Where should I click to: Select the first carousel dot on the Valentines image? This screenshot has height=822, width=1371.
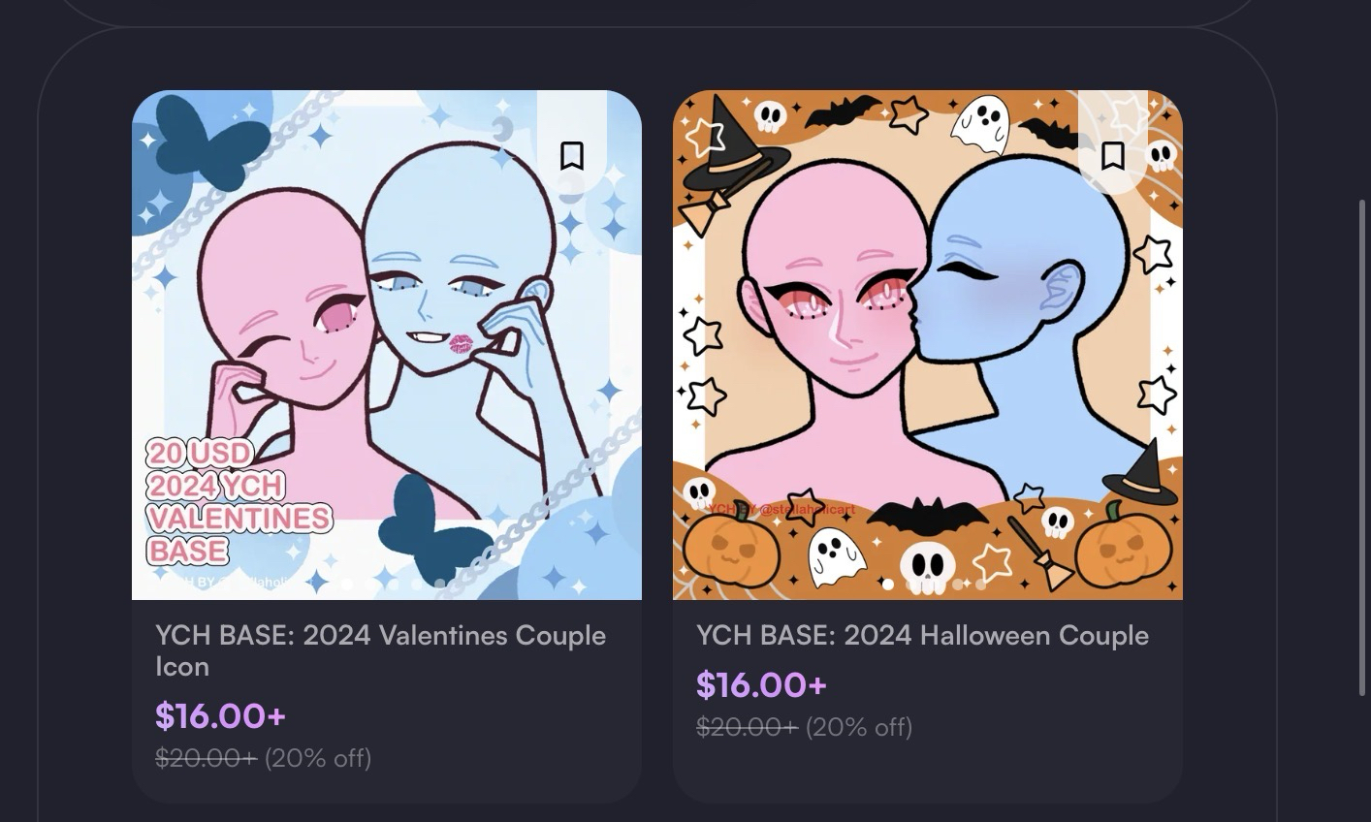pos(346,585)
